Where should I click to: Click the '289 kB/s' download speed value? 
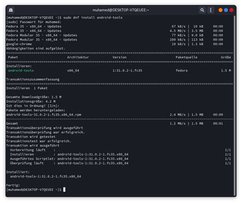point(178,40)
